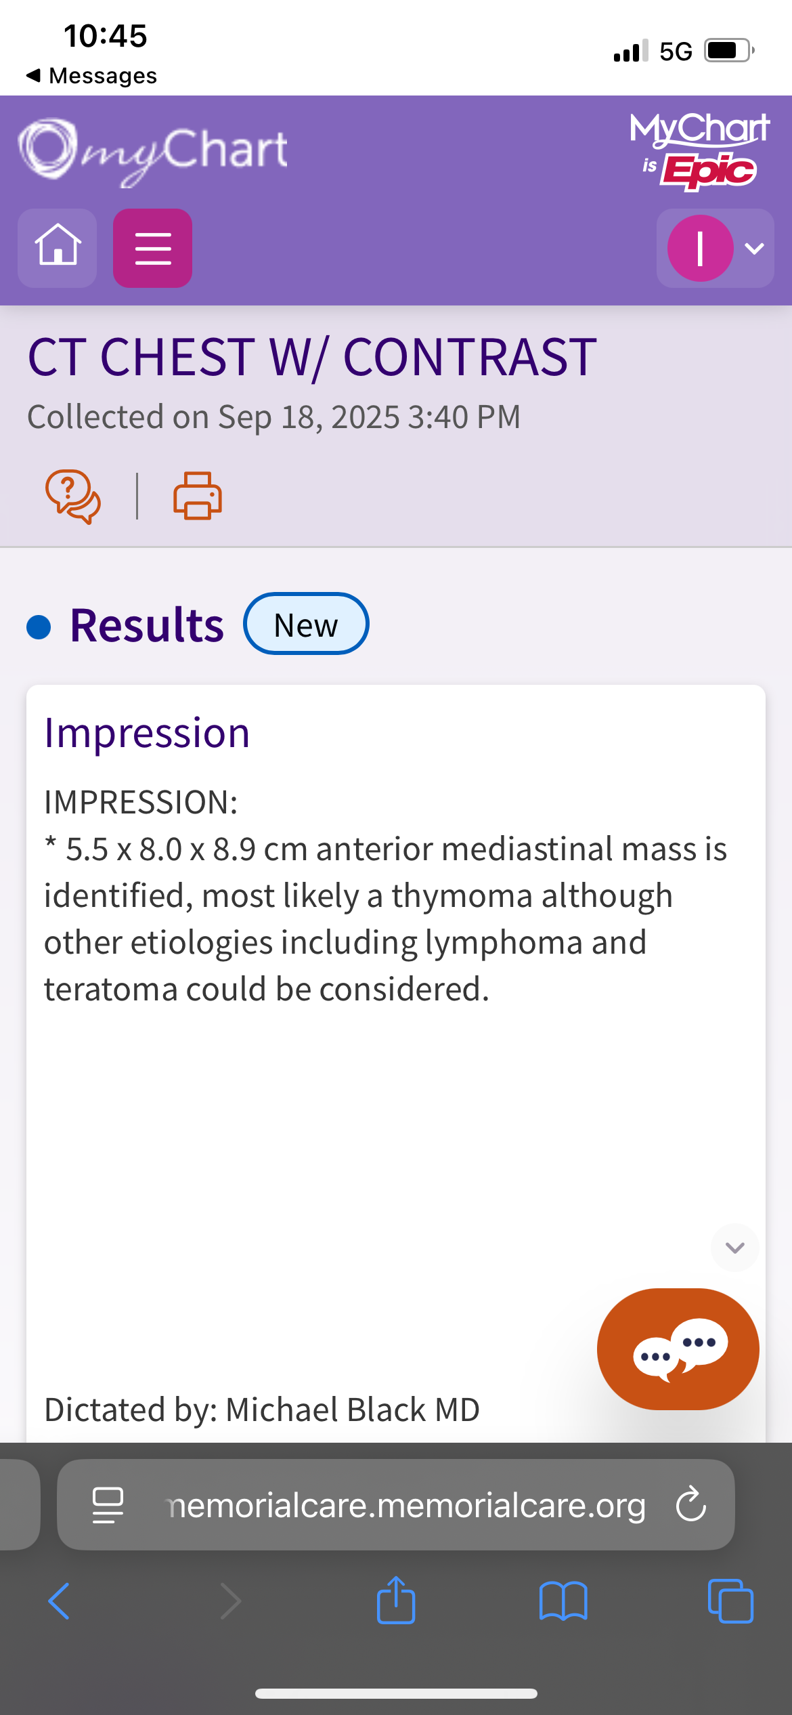Tap the CT CHEST W/ CONTRAST heading

(x=312, y=357)
